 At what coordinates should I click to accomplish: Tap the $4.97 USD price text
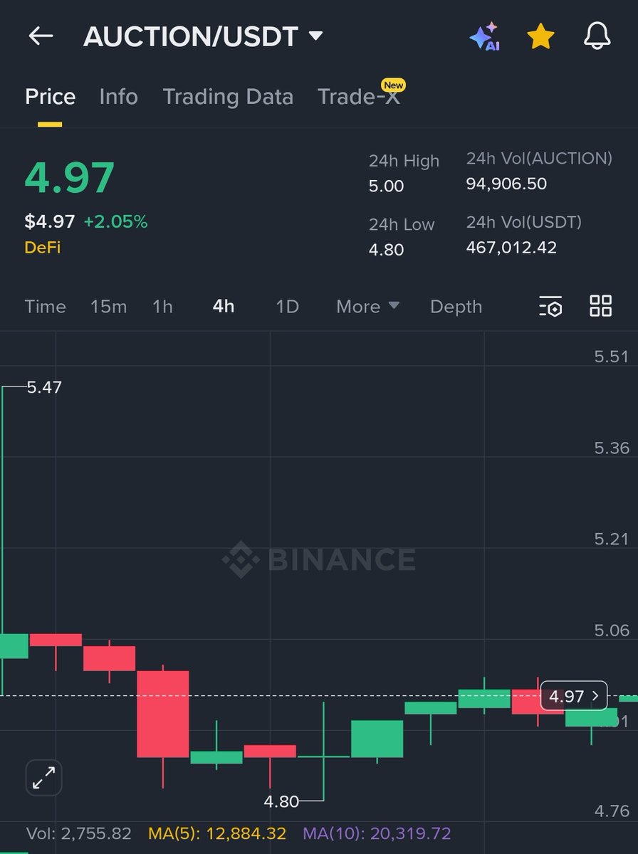click(50, 221)
